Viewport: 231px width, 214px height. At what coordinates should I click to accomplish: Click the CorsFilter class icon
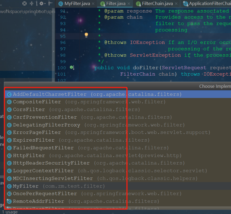pos(9,110)
